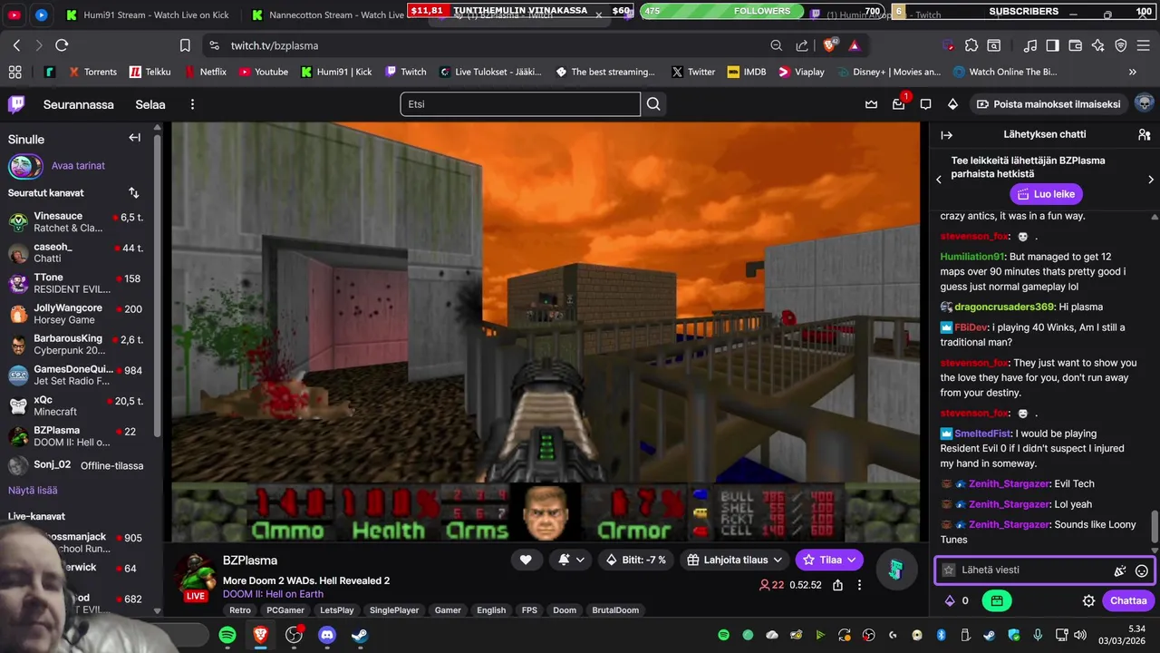Open the browser hamburger main menu
The width and height of the screenshot is (1160, 653).
1144,45
